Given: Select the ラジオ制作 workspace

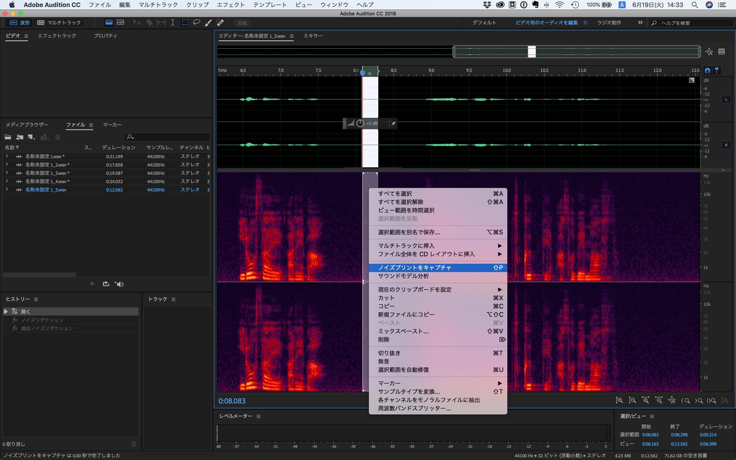Looking at the screenshot, I should [609, 22].
